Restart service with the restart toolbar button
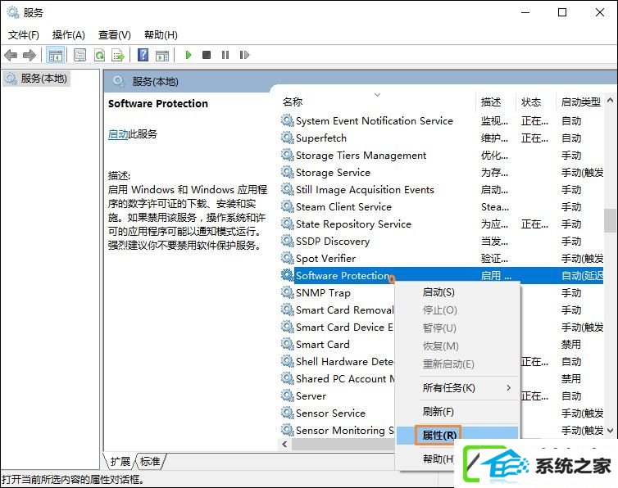The height and width of the screenshot is (488, 618). tap(244, 55)
